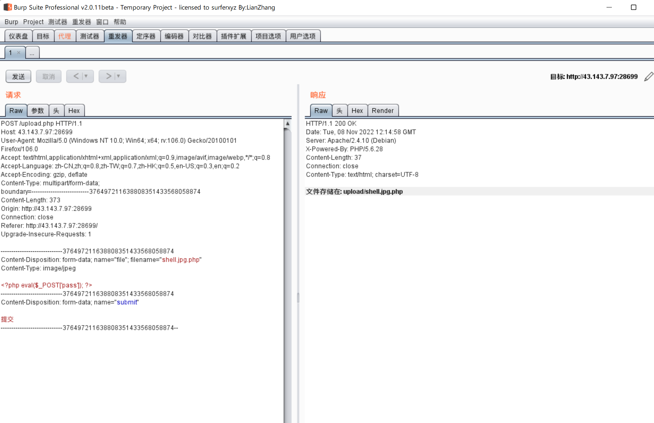This screenshot has height=423, width=654.
Task: Click the response Date header line
Action: click(361, 132)
